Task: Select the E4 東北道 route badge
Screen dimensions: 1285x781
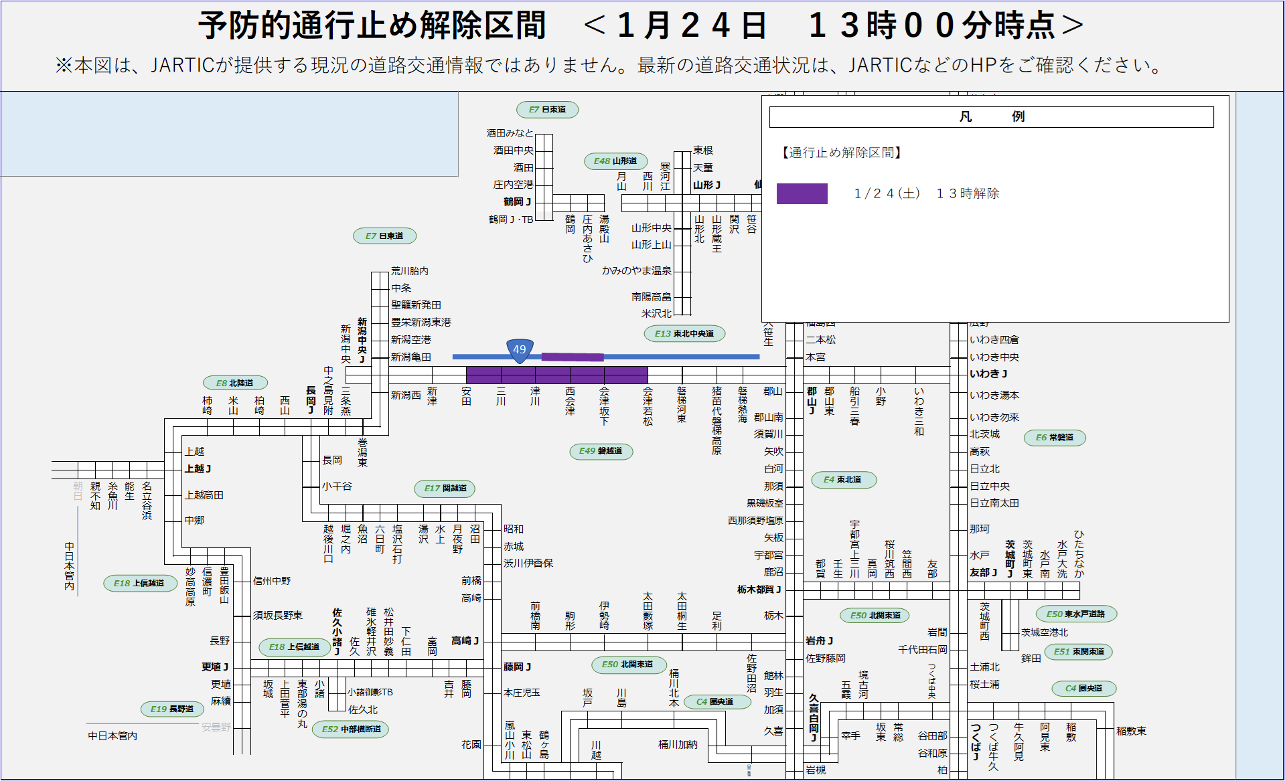Action: 842,480
